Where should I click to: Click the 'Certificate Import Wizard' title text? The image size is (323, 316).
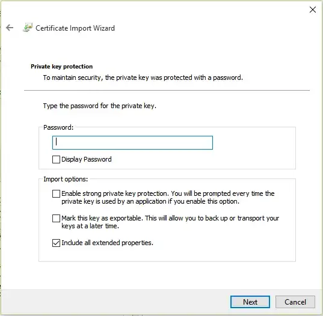tap(75, 28)
